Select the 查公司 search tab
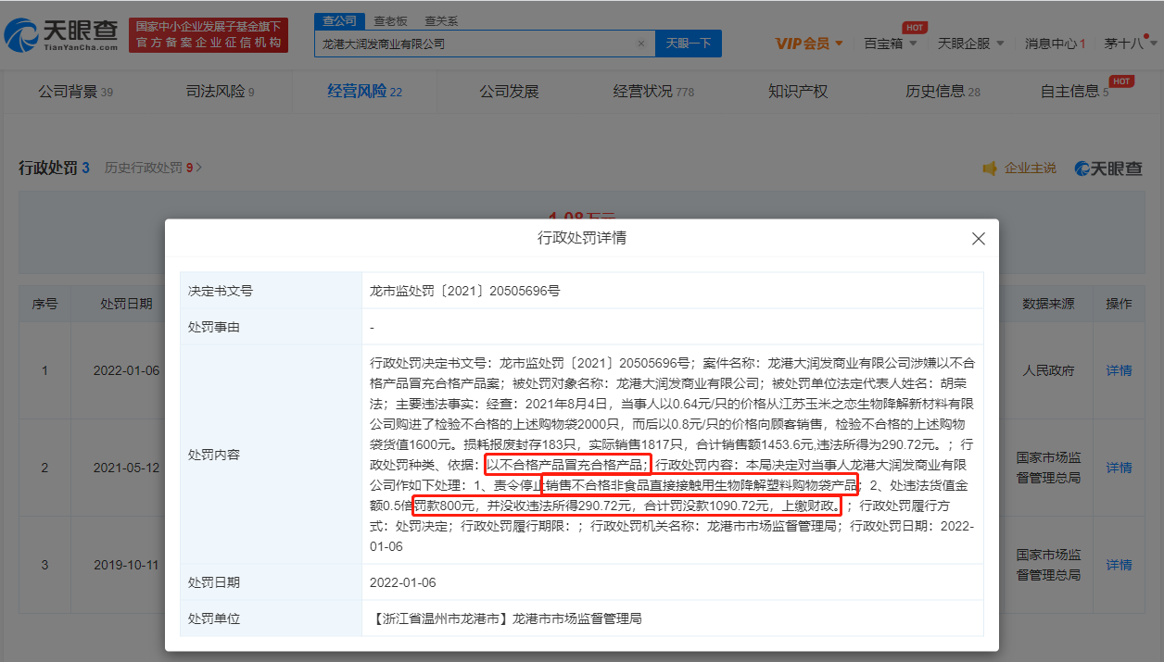Image resolution: width=1164 pixels, height=662 pixels. pos(338,20)
